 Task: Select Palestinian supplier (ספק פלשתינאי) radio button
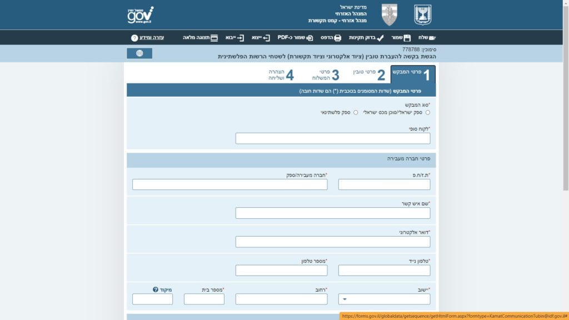click(356, 112)
